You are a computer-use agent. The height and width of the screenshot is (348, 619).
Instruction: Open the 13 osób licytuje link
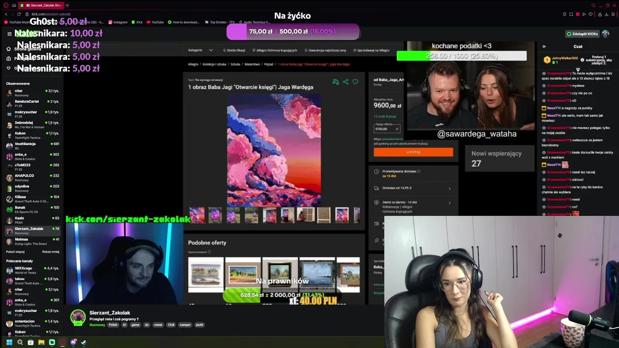click(385, 116)
